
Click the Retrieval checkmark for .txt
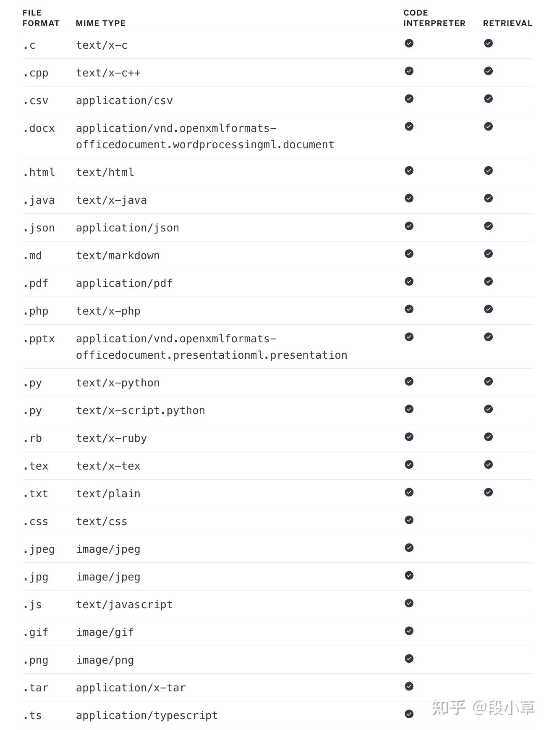point(488,492)
